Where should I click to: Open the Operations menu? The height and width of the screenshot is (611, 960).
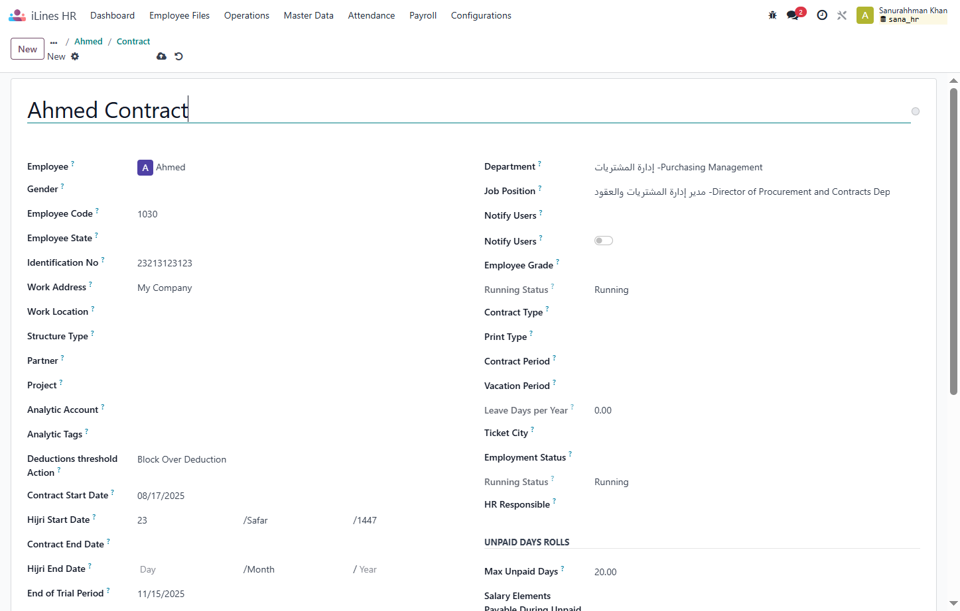(x=247, y=15)
